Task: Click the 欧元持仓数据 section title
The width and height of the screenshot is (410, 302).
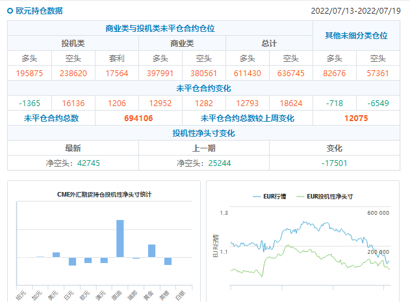Action: [x=39, y=10]
